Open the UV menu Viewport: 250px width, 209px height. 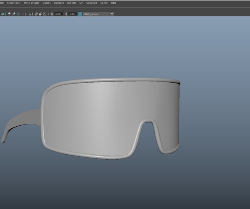[x=81, y=3]
